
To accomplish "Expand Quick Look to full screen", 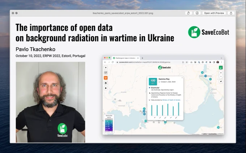I will (17, 13).
